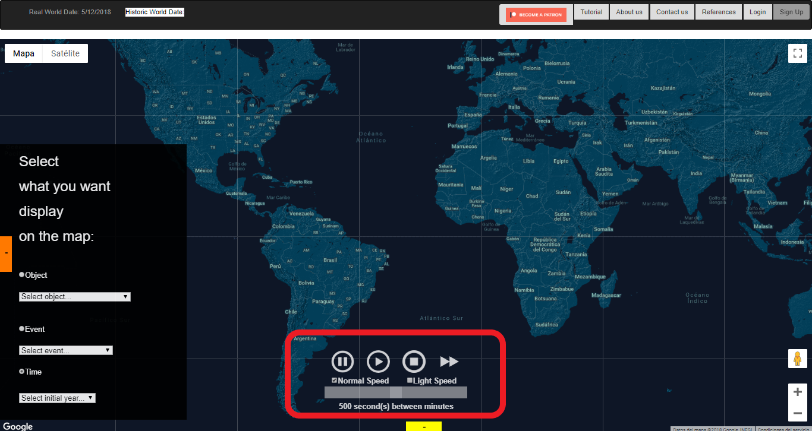Screen dimensions: 812x431
Task: Click the Mongolia map label
Action: 760,94
